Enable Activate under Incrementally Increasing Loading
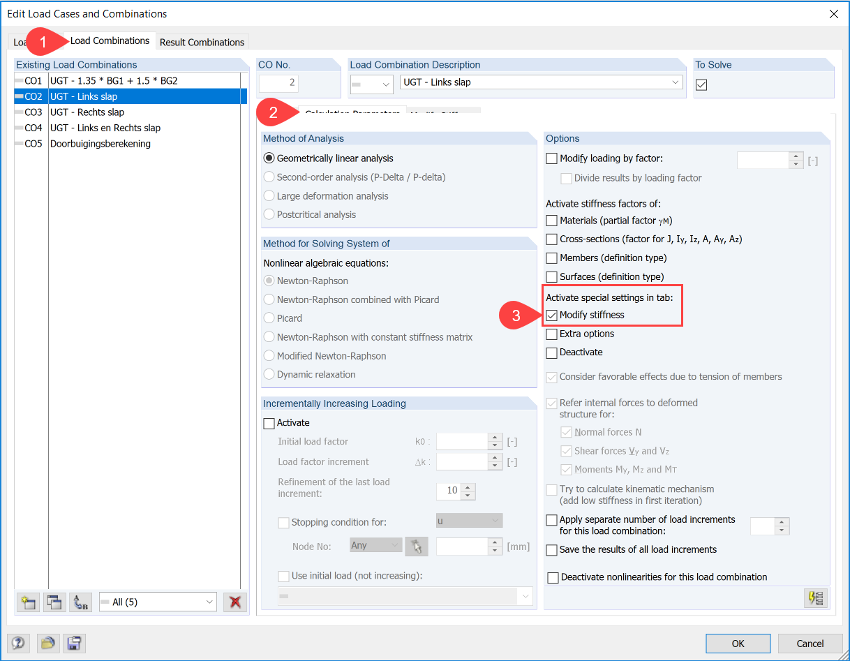The width and height of the screenshot is (850, 661). coord(269,422)
